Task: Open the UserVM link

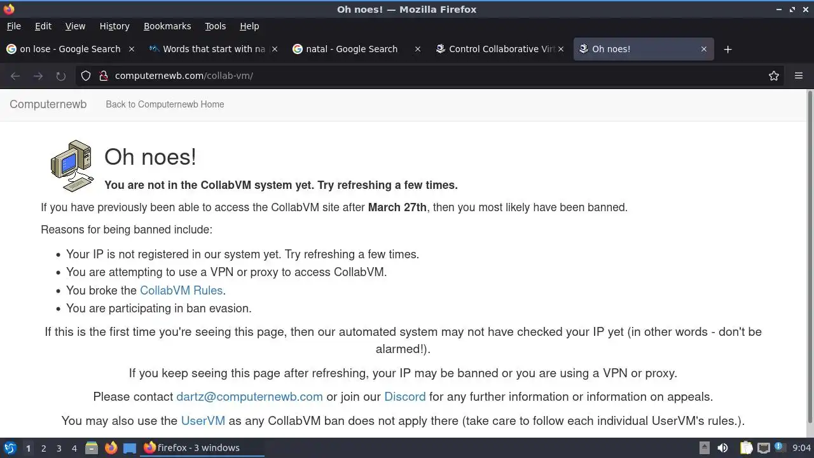Action: 203,420
